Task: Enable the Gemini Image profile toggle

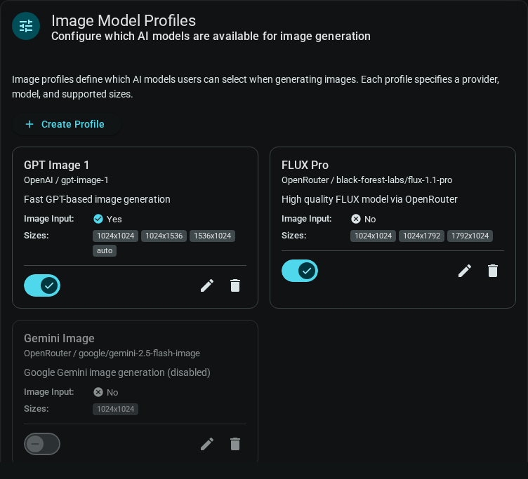Action: click(42, 444)
